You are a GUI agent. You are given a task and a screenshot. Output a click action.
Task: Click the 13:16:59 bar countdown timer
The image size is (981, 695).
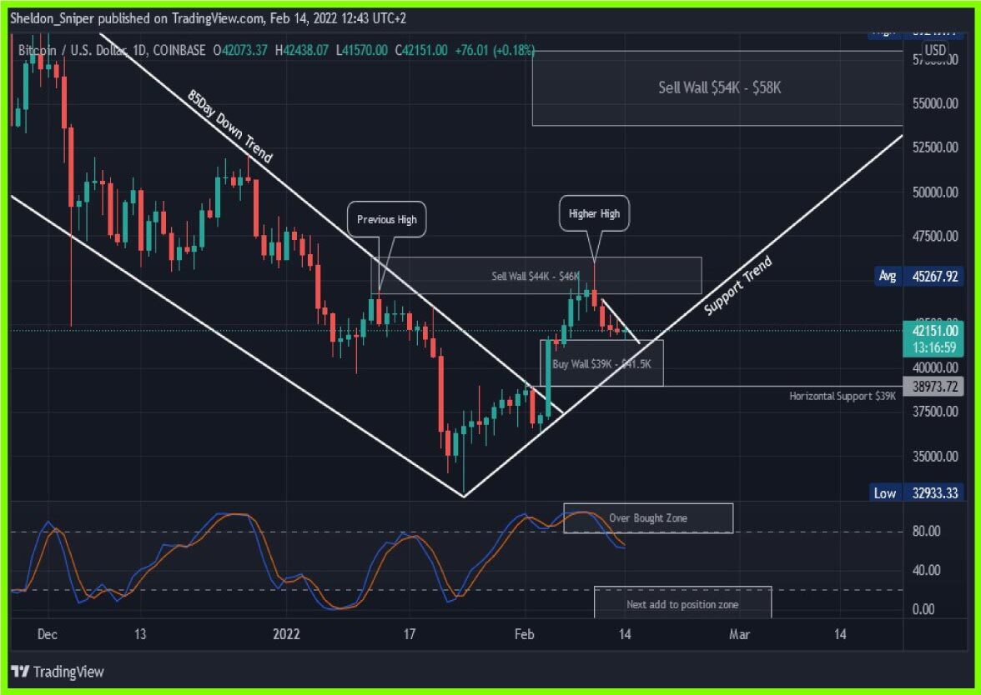[x=933, y=347]
